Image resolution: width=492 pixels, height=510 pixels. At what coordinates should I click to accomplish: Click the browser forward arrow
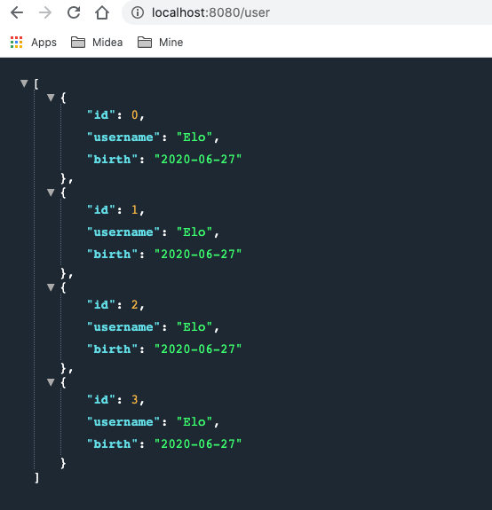(x=45, y=12)
